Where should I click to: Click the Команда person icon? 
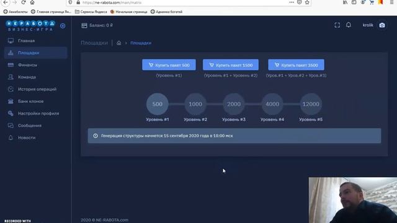tap(11, 77)
